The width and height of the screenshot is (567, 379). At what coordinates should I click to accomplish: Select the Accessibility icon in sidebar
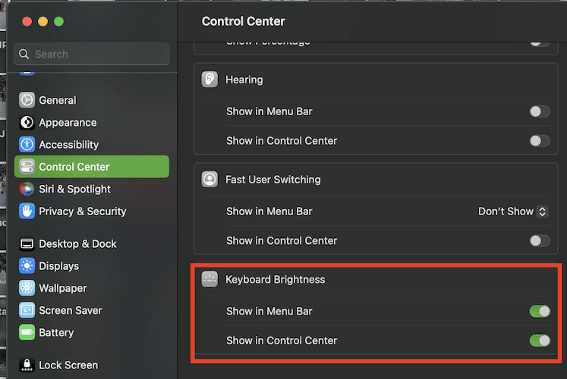click(27, 144)
